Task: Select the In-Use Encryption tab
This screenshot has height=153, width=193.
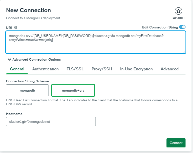Action: click(136, 69)
